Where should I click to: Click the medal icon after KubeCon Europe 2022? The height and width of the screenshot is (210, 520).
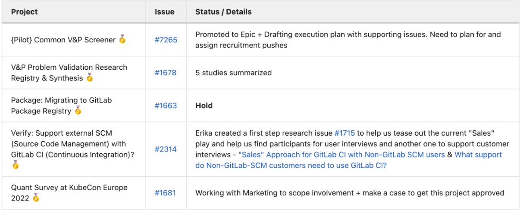tap(36, 198)
